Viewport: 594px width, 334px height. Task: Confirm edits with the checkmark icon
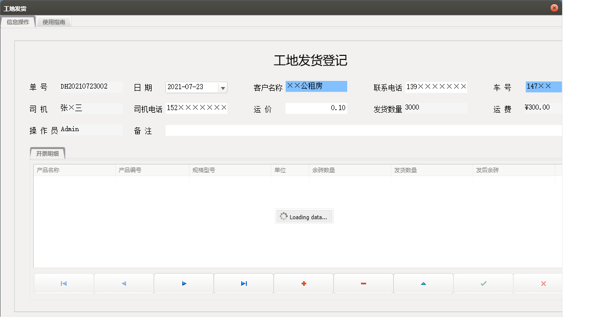click(483, 283)
